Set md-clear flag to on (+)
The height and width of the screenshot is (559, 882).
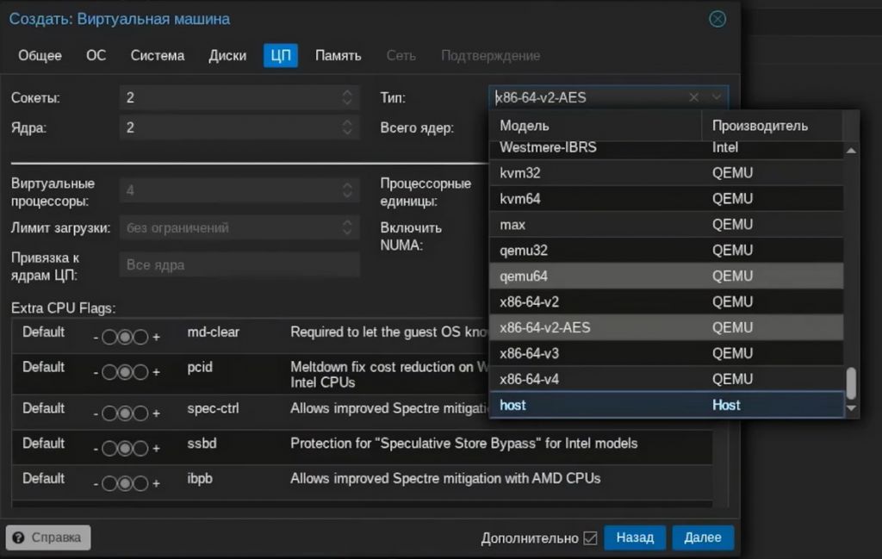[x=140, y=338]
